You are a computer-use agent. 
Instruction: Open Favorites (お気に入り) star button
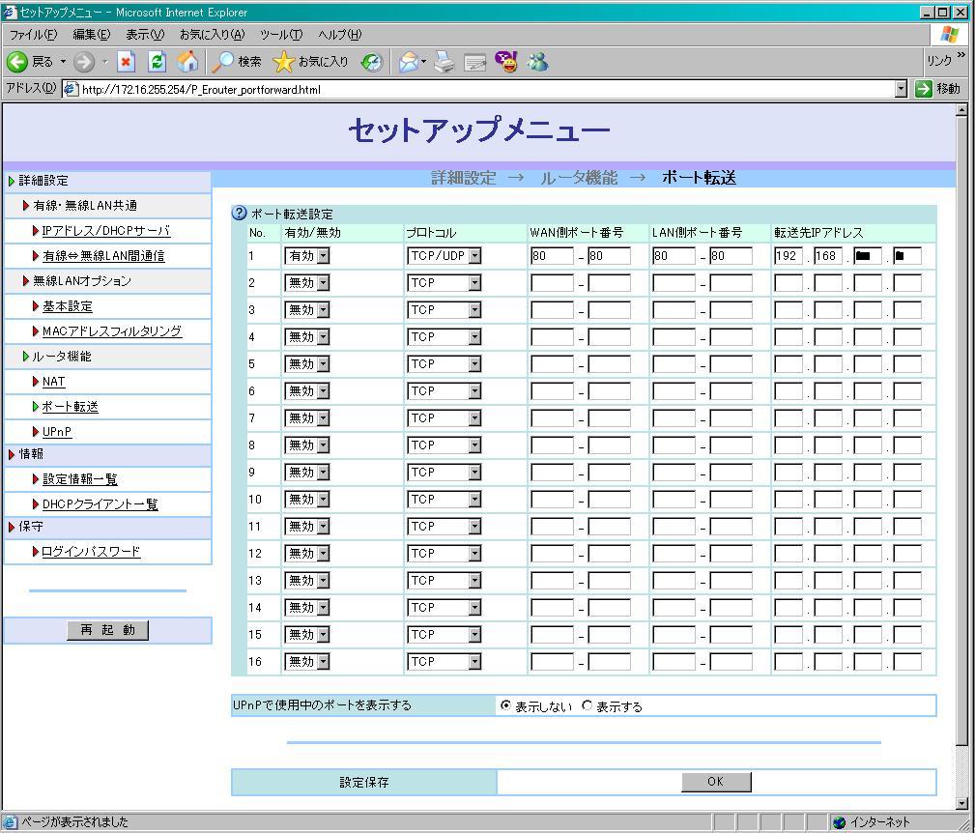[310, 62]
